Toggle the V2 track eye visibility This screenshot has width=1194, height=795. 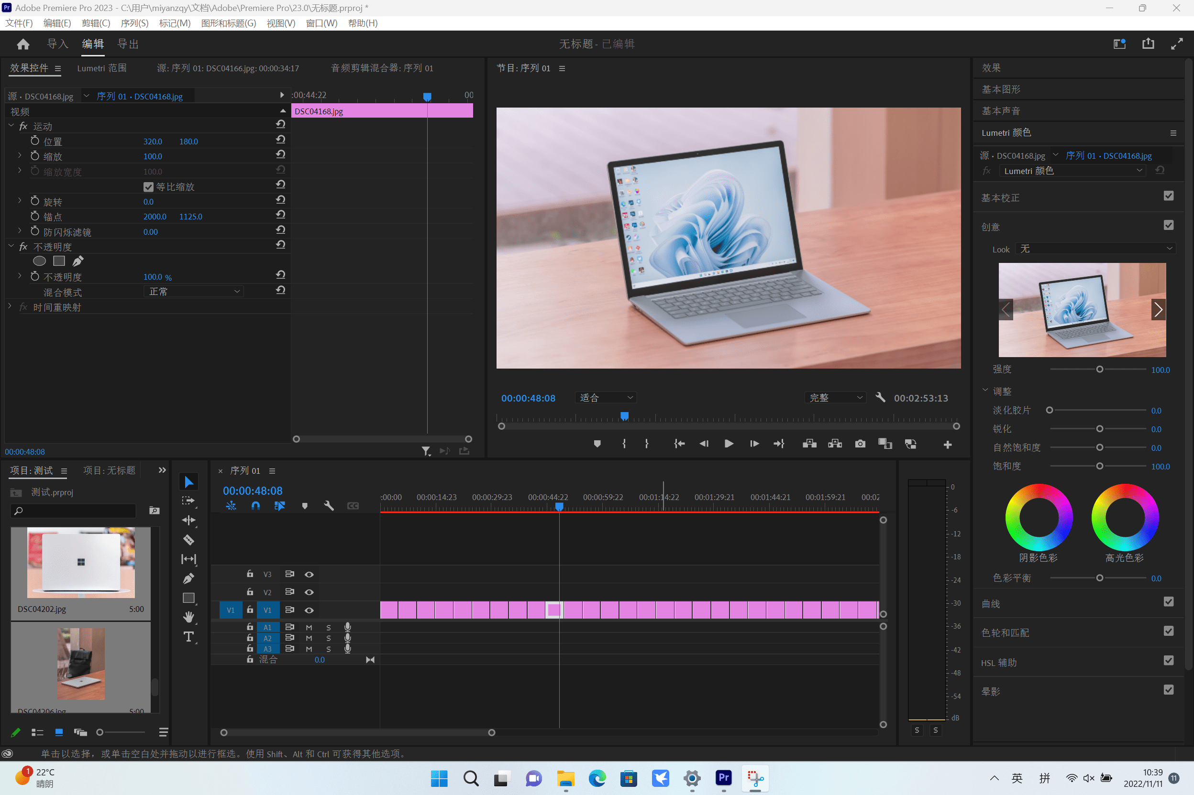tap(309, 592)
